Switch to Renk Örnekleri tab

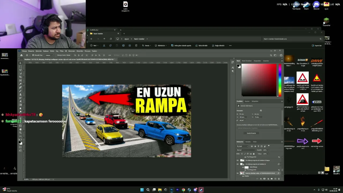247,61
